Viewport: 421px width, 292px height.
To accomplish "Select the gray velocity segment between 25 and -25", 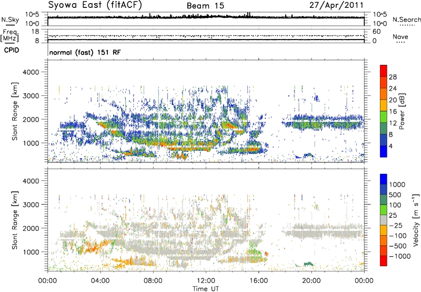I will pyautogui.click(x=384, y=220).
